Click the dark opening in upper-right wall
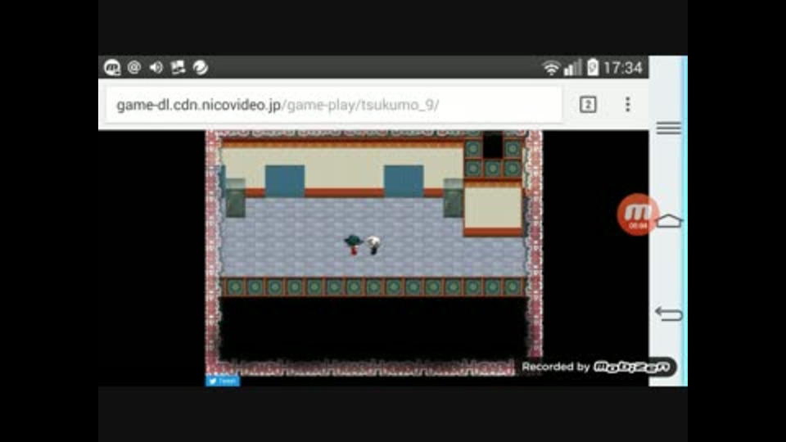This screenshot has height=442, width=786. point(493,146)
